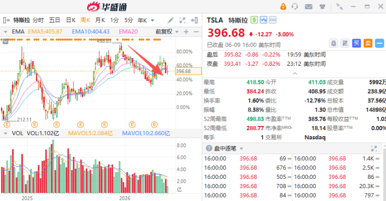Click the 交易所 value Nasdaq
The height and width of the screenshot is (201, 386).
coord(315,137)
